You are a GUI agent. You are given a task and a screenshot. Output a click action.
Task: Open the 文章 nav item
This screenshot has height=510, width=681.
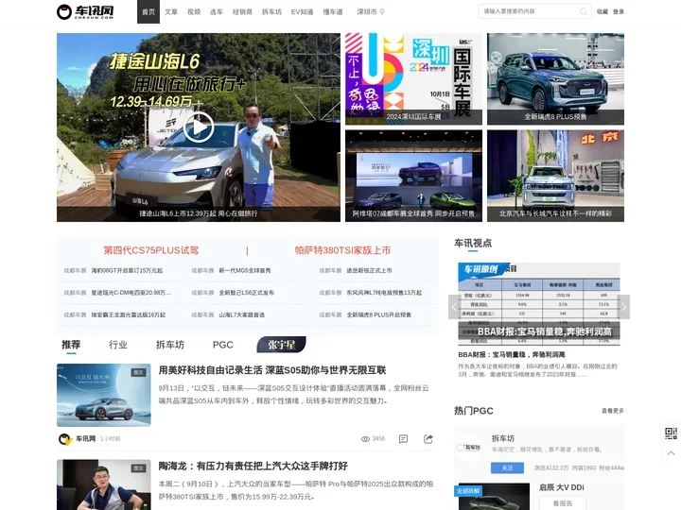[x=171, y=11]
